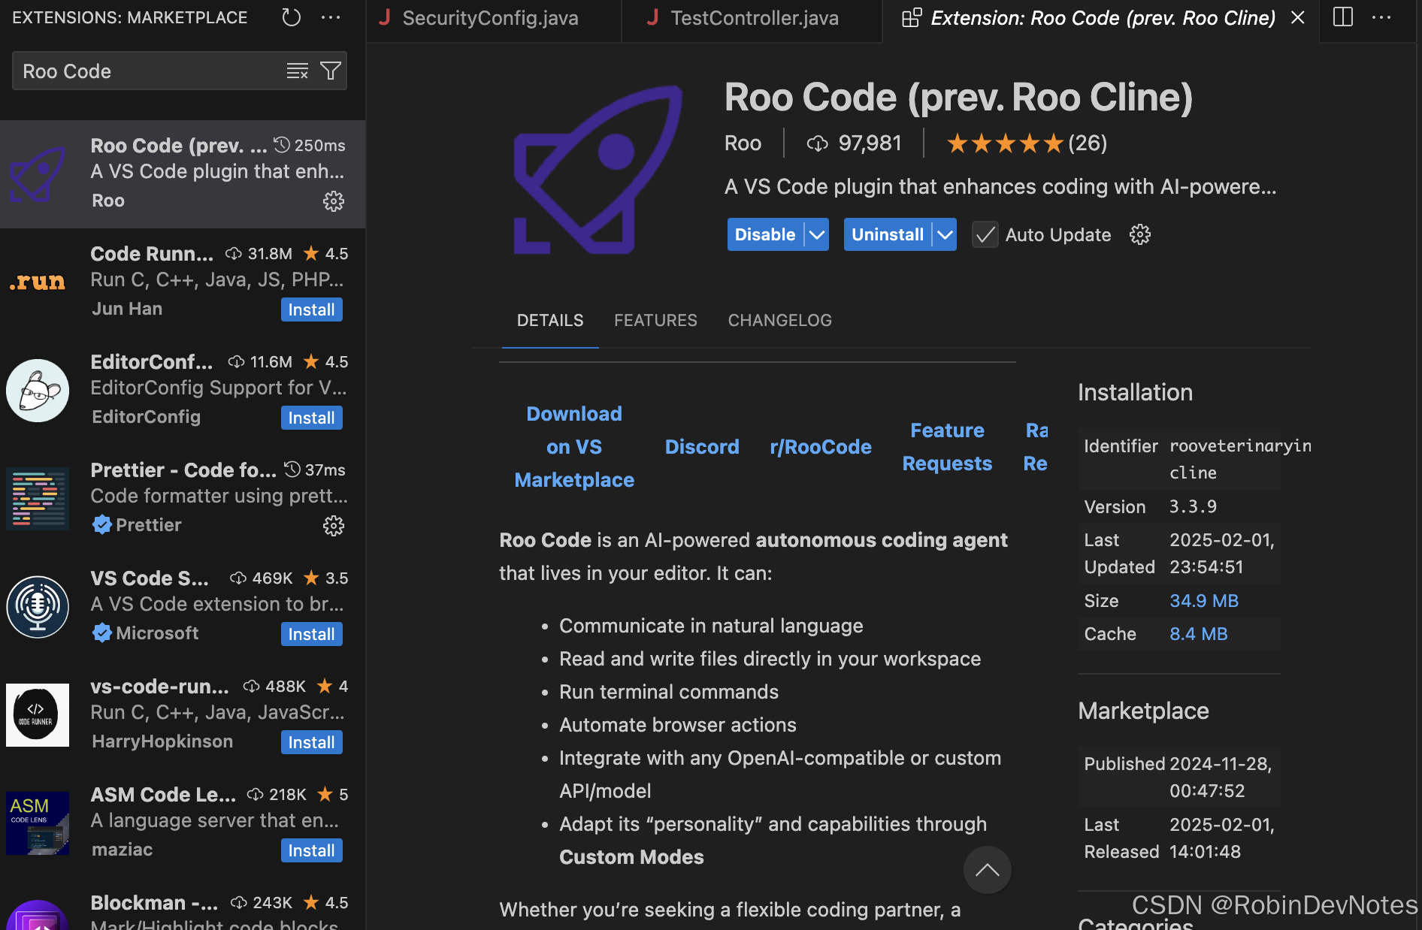Install the Code Runner extension
The height and width of the screenshot is (930, 1422).
[x=311, y=309]
